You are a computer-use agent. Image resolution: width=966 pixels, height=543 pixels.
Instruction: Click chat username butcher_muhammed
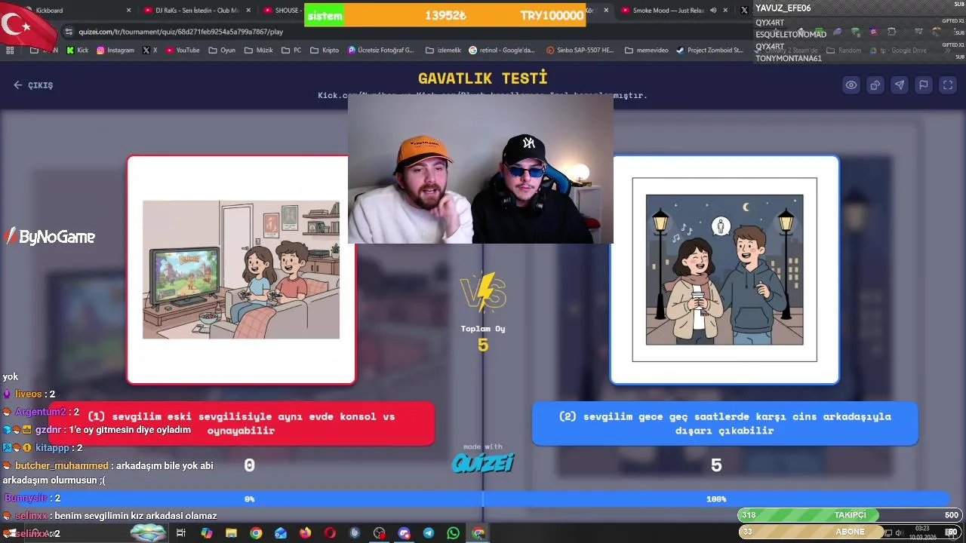tap(62, 466)
